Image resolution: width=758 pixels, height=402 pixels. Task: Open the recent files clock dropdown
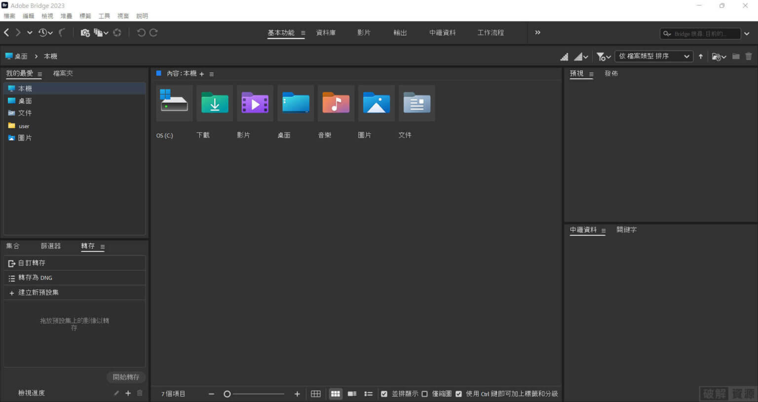(x=44, y=33)
